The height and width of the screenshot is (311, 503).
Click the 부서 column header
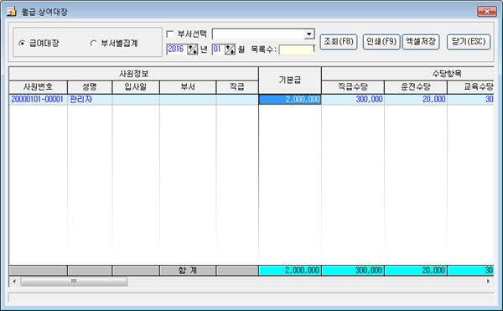[188, 87]
